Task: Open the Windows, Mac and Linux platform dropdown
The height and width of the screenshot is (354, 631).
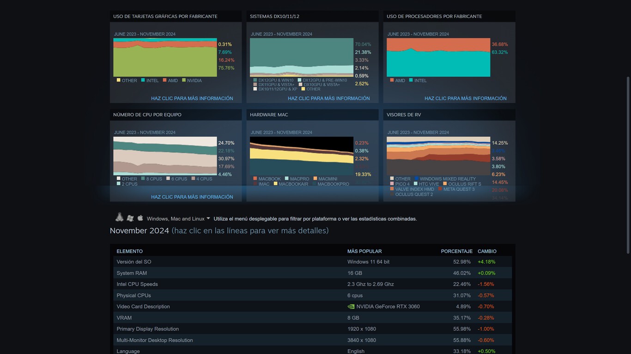Action: [x=178, y=219]
